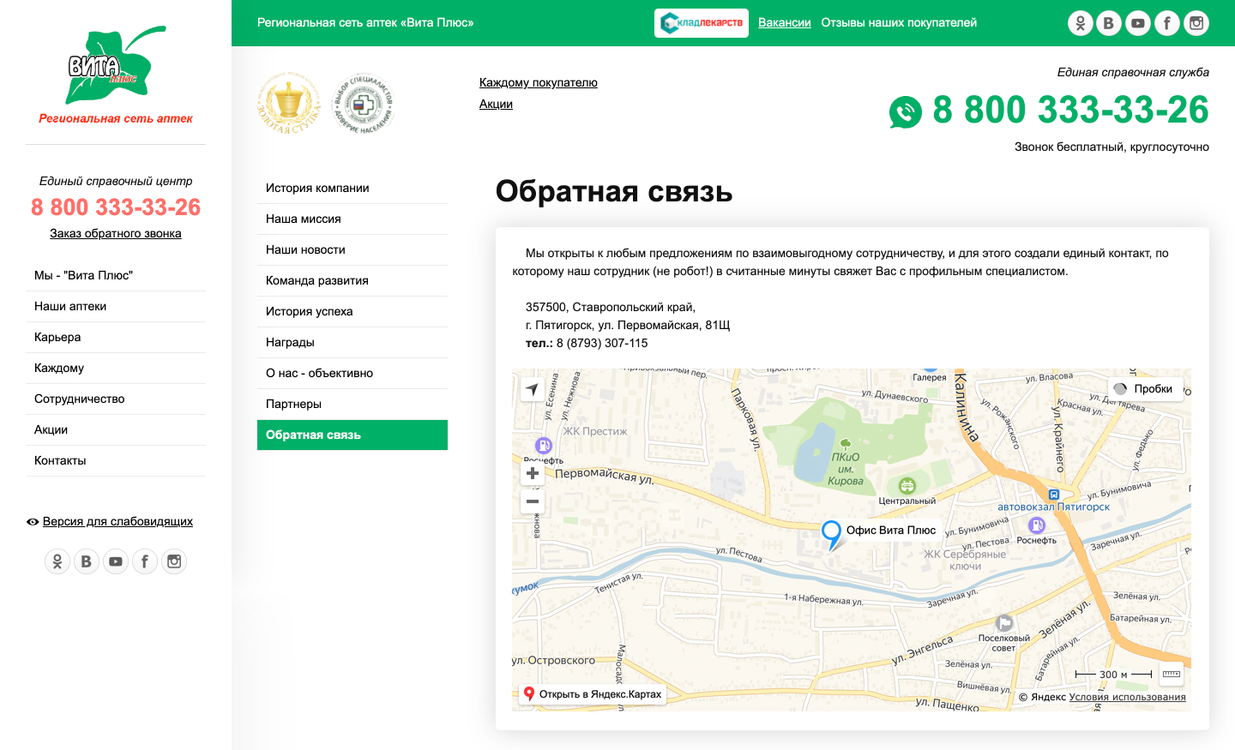Image resolution: width=1235 pixels, height=750 pixels.
Task: Open Отзывы наших покупателей link
Action: click(899, 23)
